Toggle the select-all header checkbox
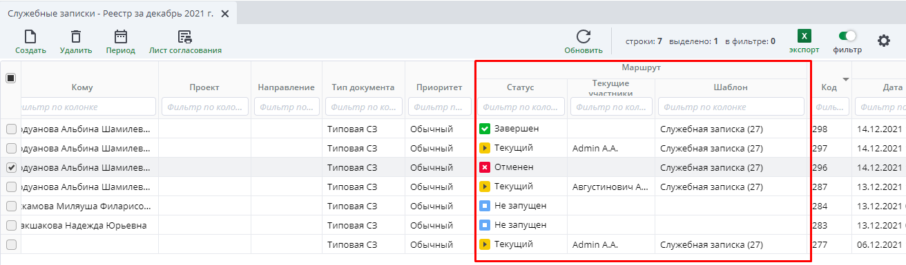 10,78
